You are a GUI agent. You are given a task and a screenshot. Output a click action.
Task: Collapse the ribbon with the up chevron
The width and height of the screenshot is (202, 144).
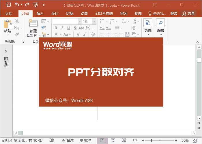[197, 42]
